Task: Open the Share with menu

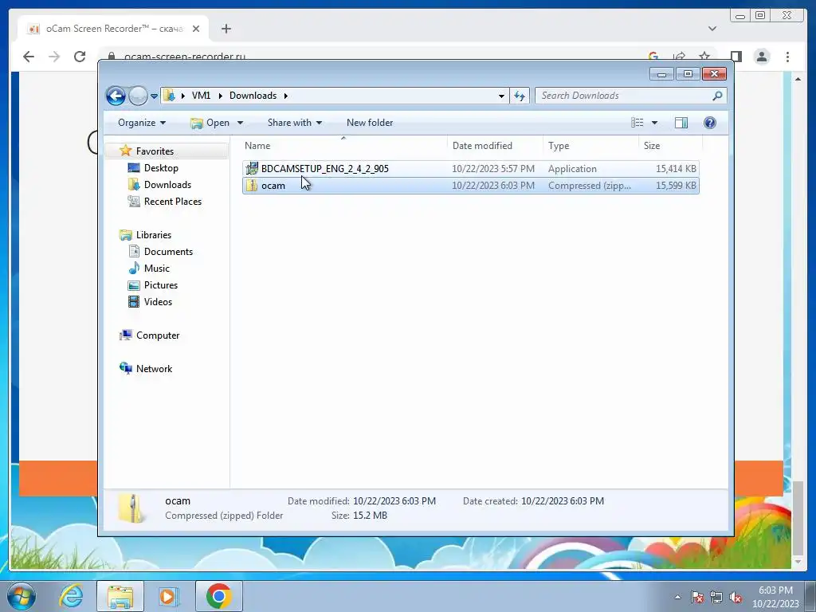Action: [295, 123]
